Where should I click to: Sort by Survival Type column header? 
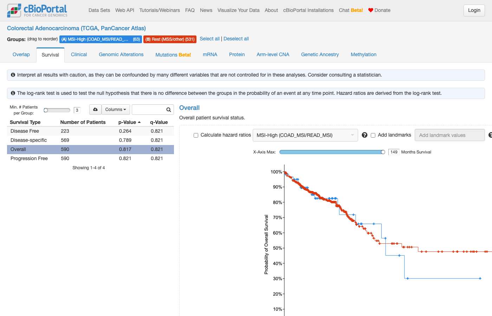click(x=25, y=122)
